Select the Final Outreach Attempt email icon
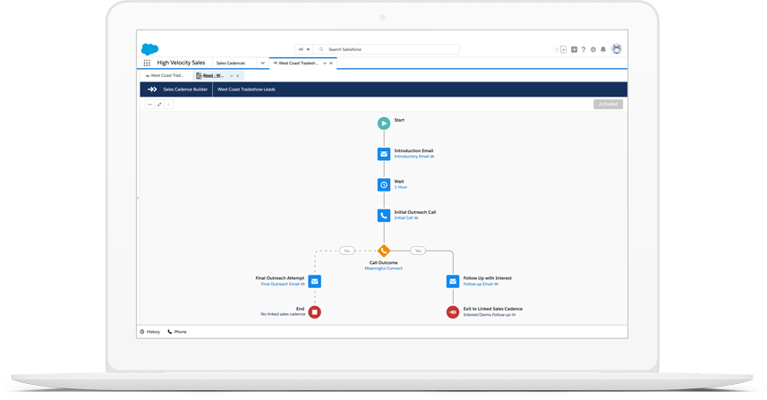 click(315, 281)
